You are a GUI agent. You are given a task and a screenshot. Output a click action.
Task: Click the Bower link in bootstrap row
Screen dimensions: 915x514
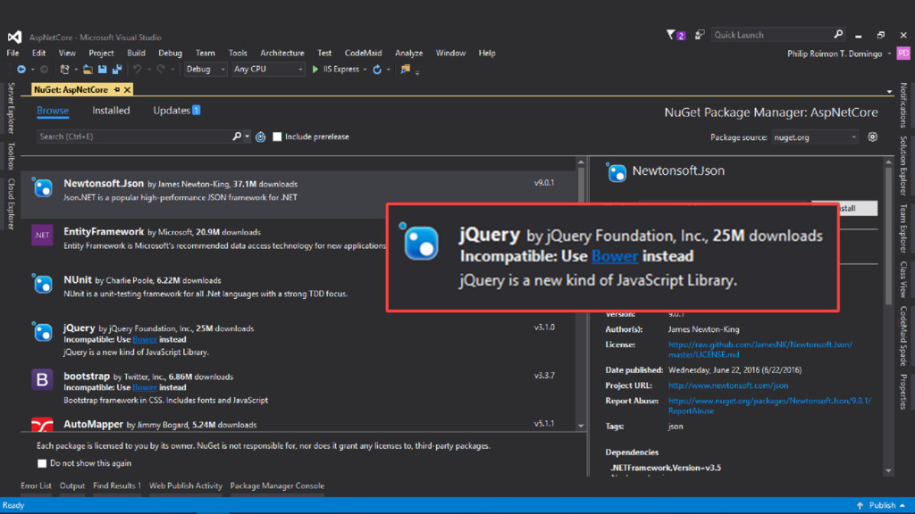click(144, 387)
